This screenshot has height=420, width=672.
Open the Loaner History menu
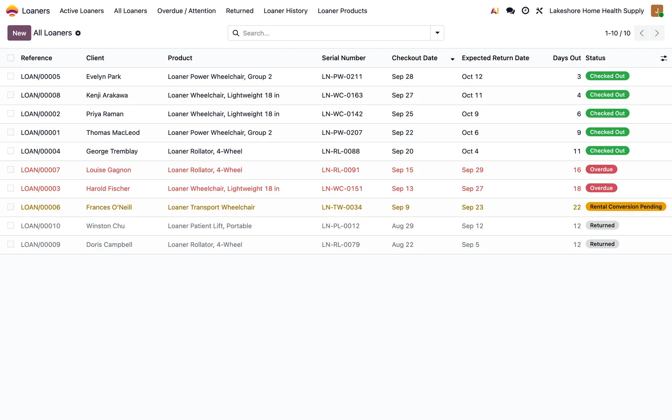point(285,11)
